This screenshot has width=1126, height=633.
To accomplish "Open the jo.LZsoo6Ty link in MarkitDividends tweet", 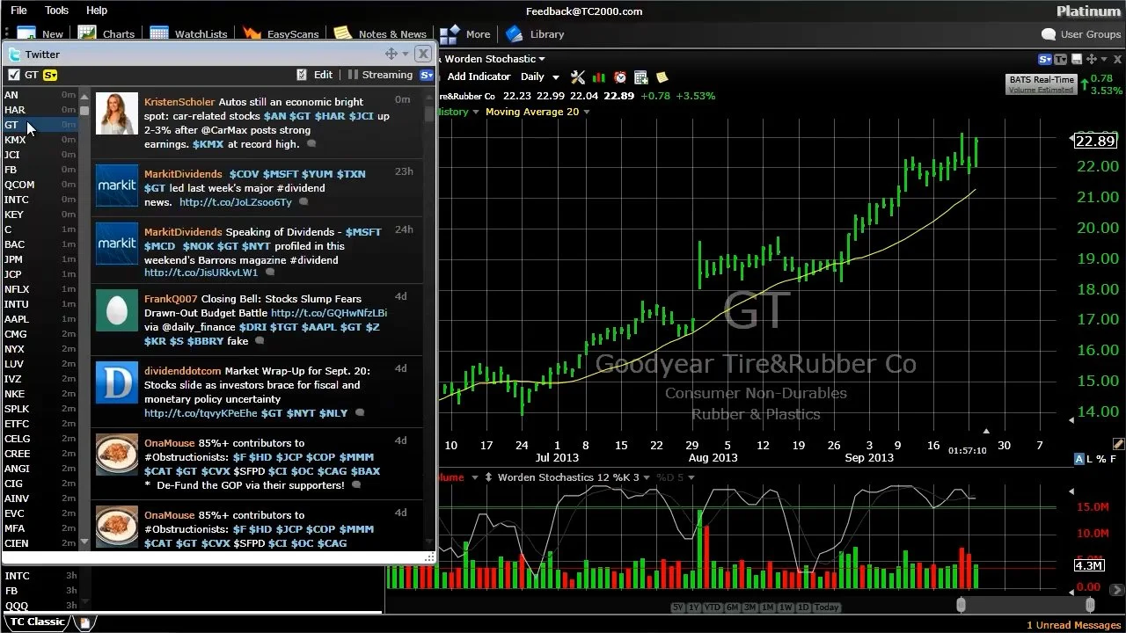I will pyautogui.click(x=236, y=202).
